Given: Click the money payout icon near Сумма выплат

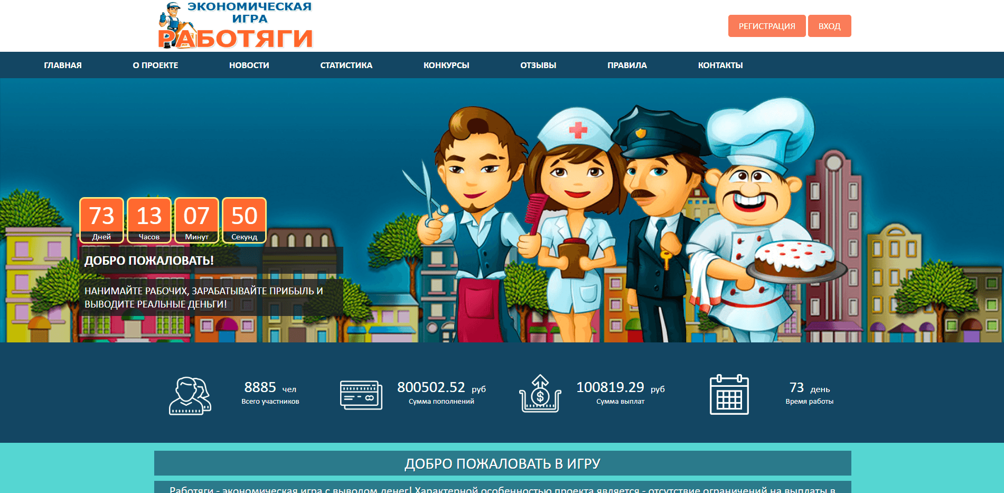Looking at the screenshot, I should click(540, 394).
